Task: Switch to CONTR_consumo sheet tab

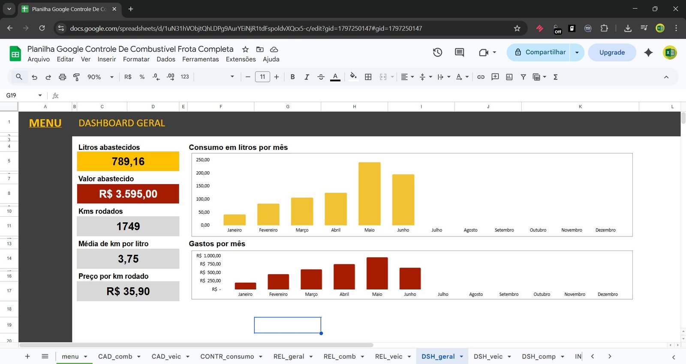Action: point(227,356)
